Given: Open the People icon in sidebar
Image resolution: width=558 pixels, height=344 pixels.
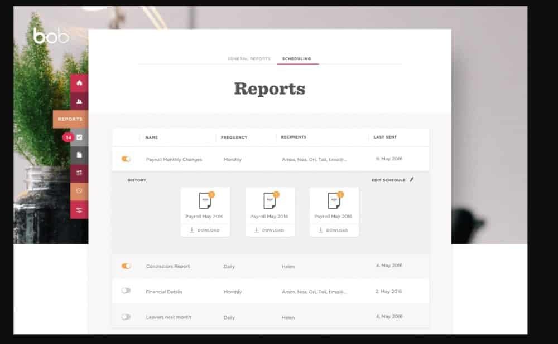Looking at the screenshot, I should point(79,101).
